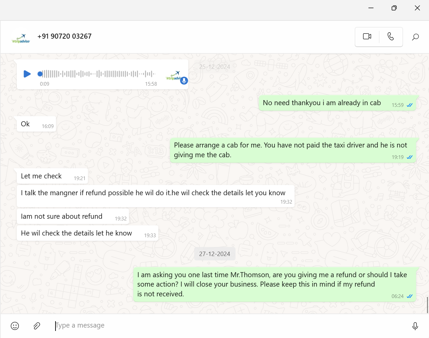Open contact info for +91 90720 03267
429x338 pixels.
[64, 36]
